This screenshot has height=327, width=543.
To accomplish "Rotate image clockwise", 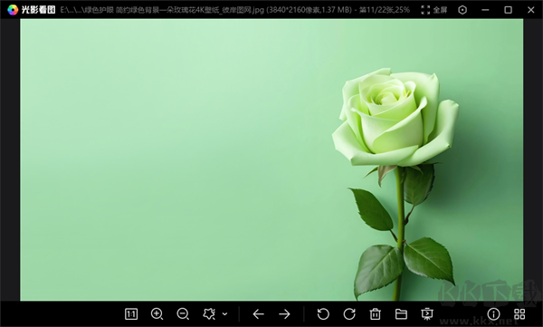I will [x=349, y=314].
